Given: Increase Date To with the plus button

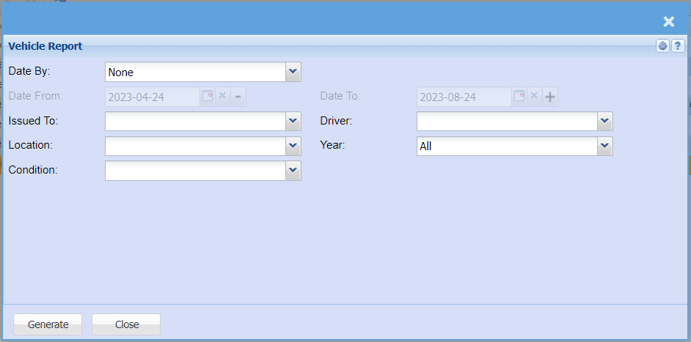Looking at the screenshot, I should point(549,97).
